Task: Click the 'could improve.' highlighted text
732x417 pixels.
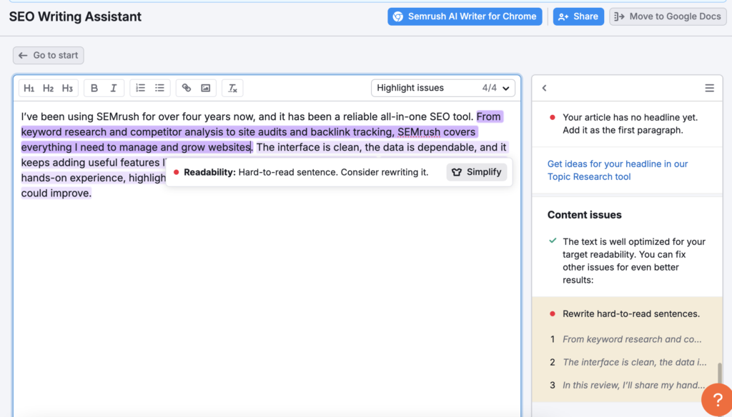Action: point(56,193)
